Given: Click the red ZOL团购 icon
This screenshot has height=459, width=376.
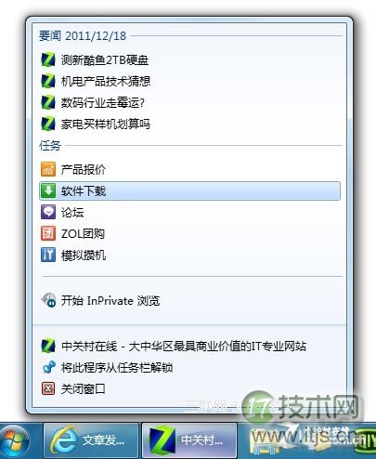Looking at the screenshot, I should (x=48, y=233).
